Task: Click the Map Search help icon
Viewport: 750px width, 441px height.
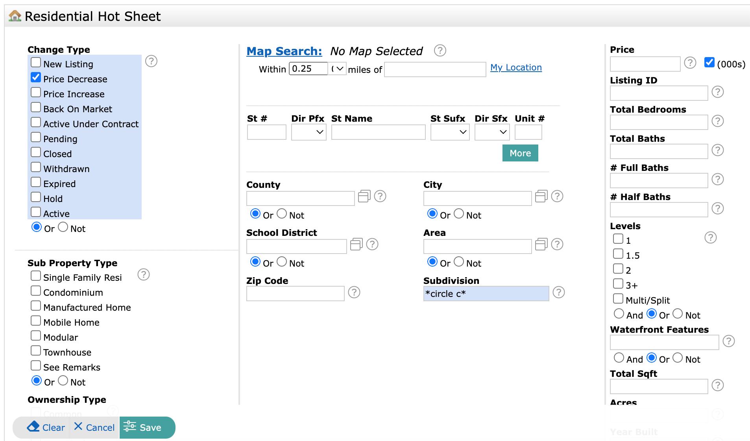Action: coord(440,50)
